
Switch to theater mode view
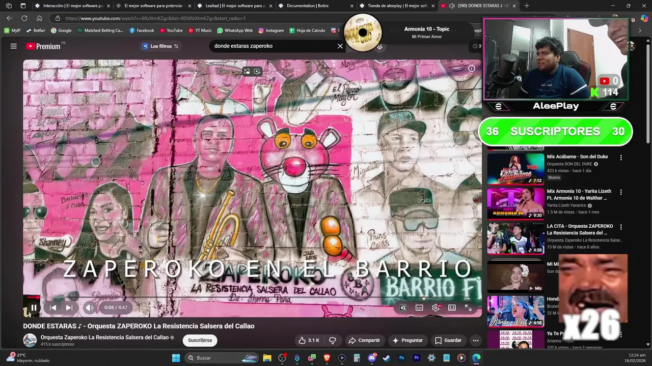pos(452,308)
